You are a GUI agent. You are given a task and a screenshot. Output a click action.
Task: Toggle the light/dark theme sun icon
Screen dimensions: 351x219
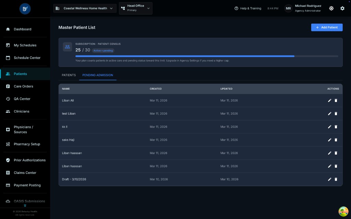331,8
